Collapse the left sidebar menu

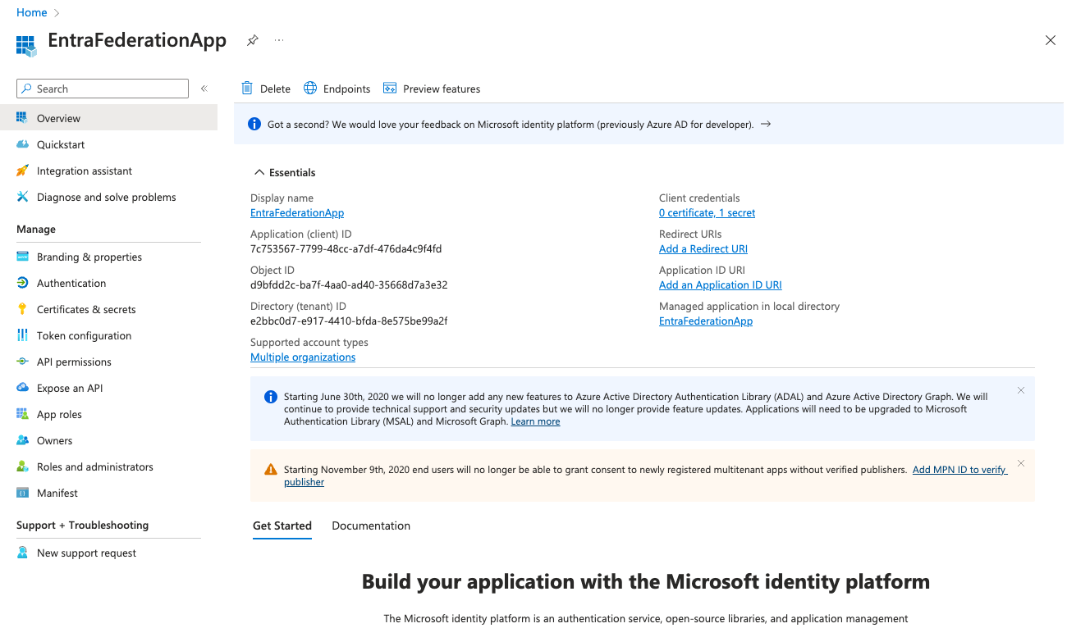204,89
